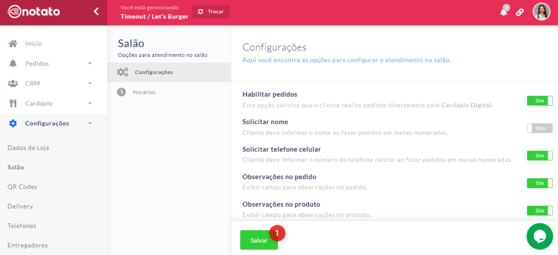Click the notification bell icon

click(504, 12)
